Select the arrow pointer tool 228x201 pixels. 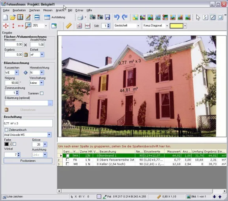pos(198,17)
